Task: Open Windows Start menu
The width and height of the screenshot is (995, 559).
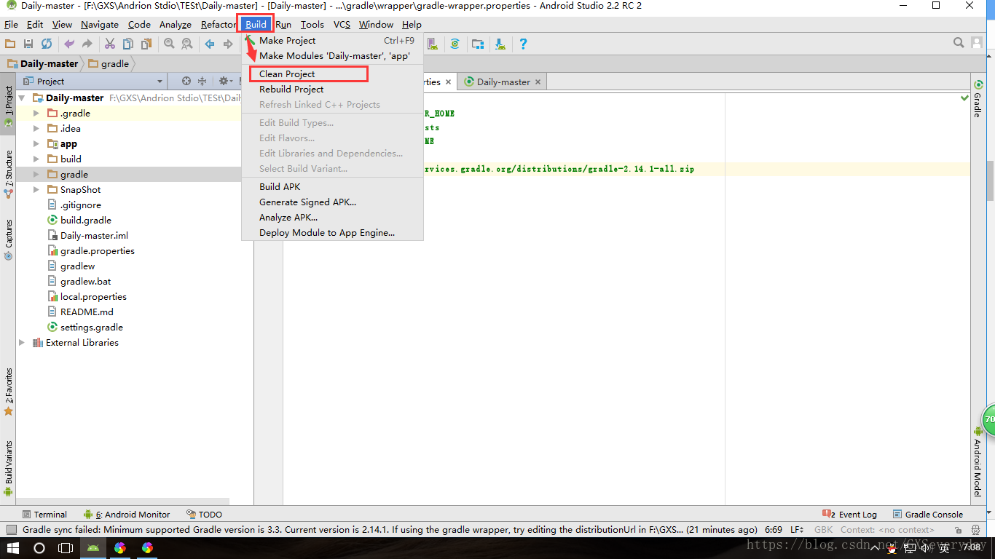Action: tap(13, 548)
